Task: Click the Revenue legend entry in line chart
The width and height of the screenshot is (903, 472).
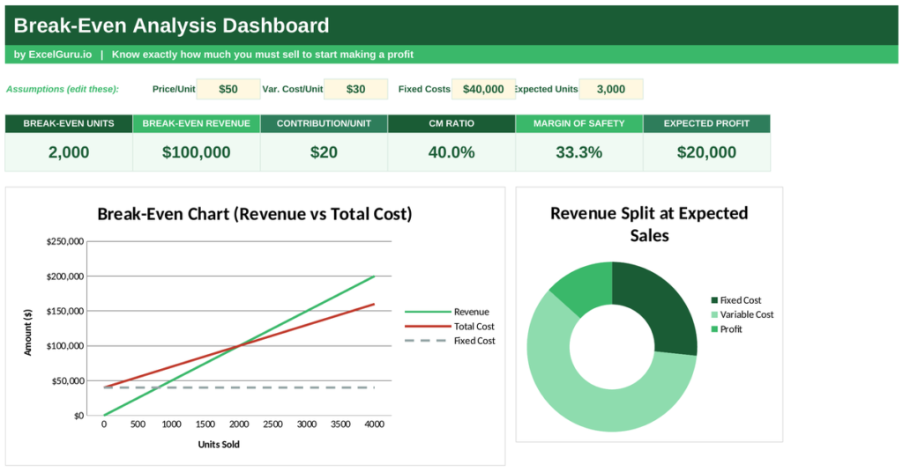Action: pyautogui.click(x=447, y=312)
